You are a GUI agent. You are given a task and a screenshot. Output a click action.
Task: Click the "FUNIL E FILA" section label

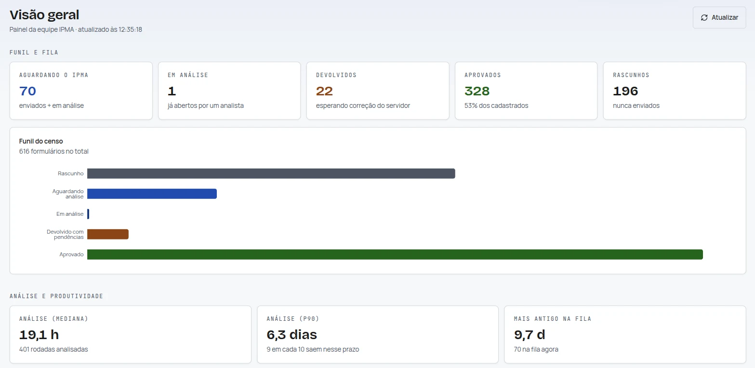point(34,53)
